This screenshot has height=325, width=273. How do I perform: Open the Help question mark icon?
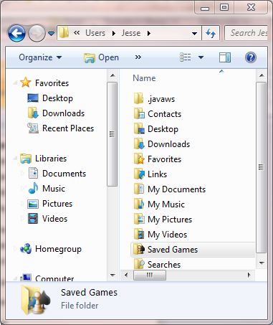pyautogui.click(x=251, y=57)
